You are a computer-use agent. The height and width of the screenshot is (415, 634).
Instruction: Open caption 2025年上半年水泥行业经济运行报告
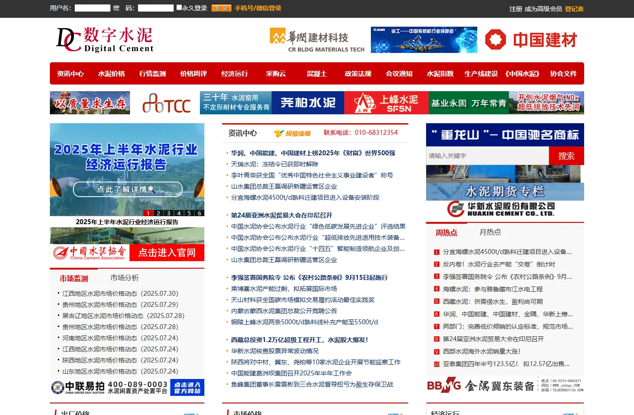(127, 222)
